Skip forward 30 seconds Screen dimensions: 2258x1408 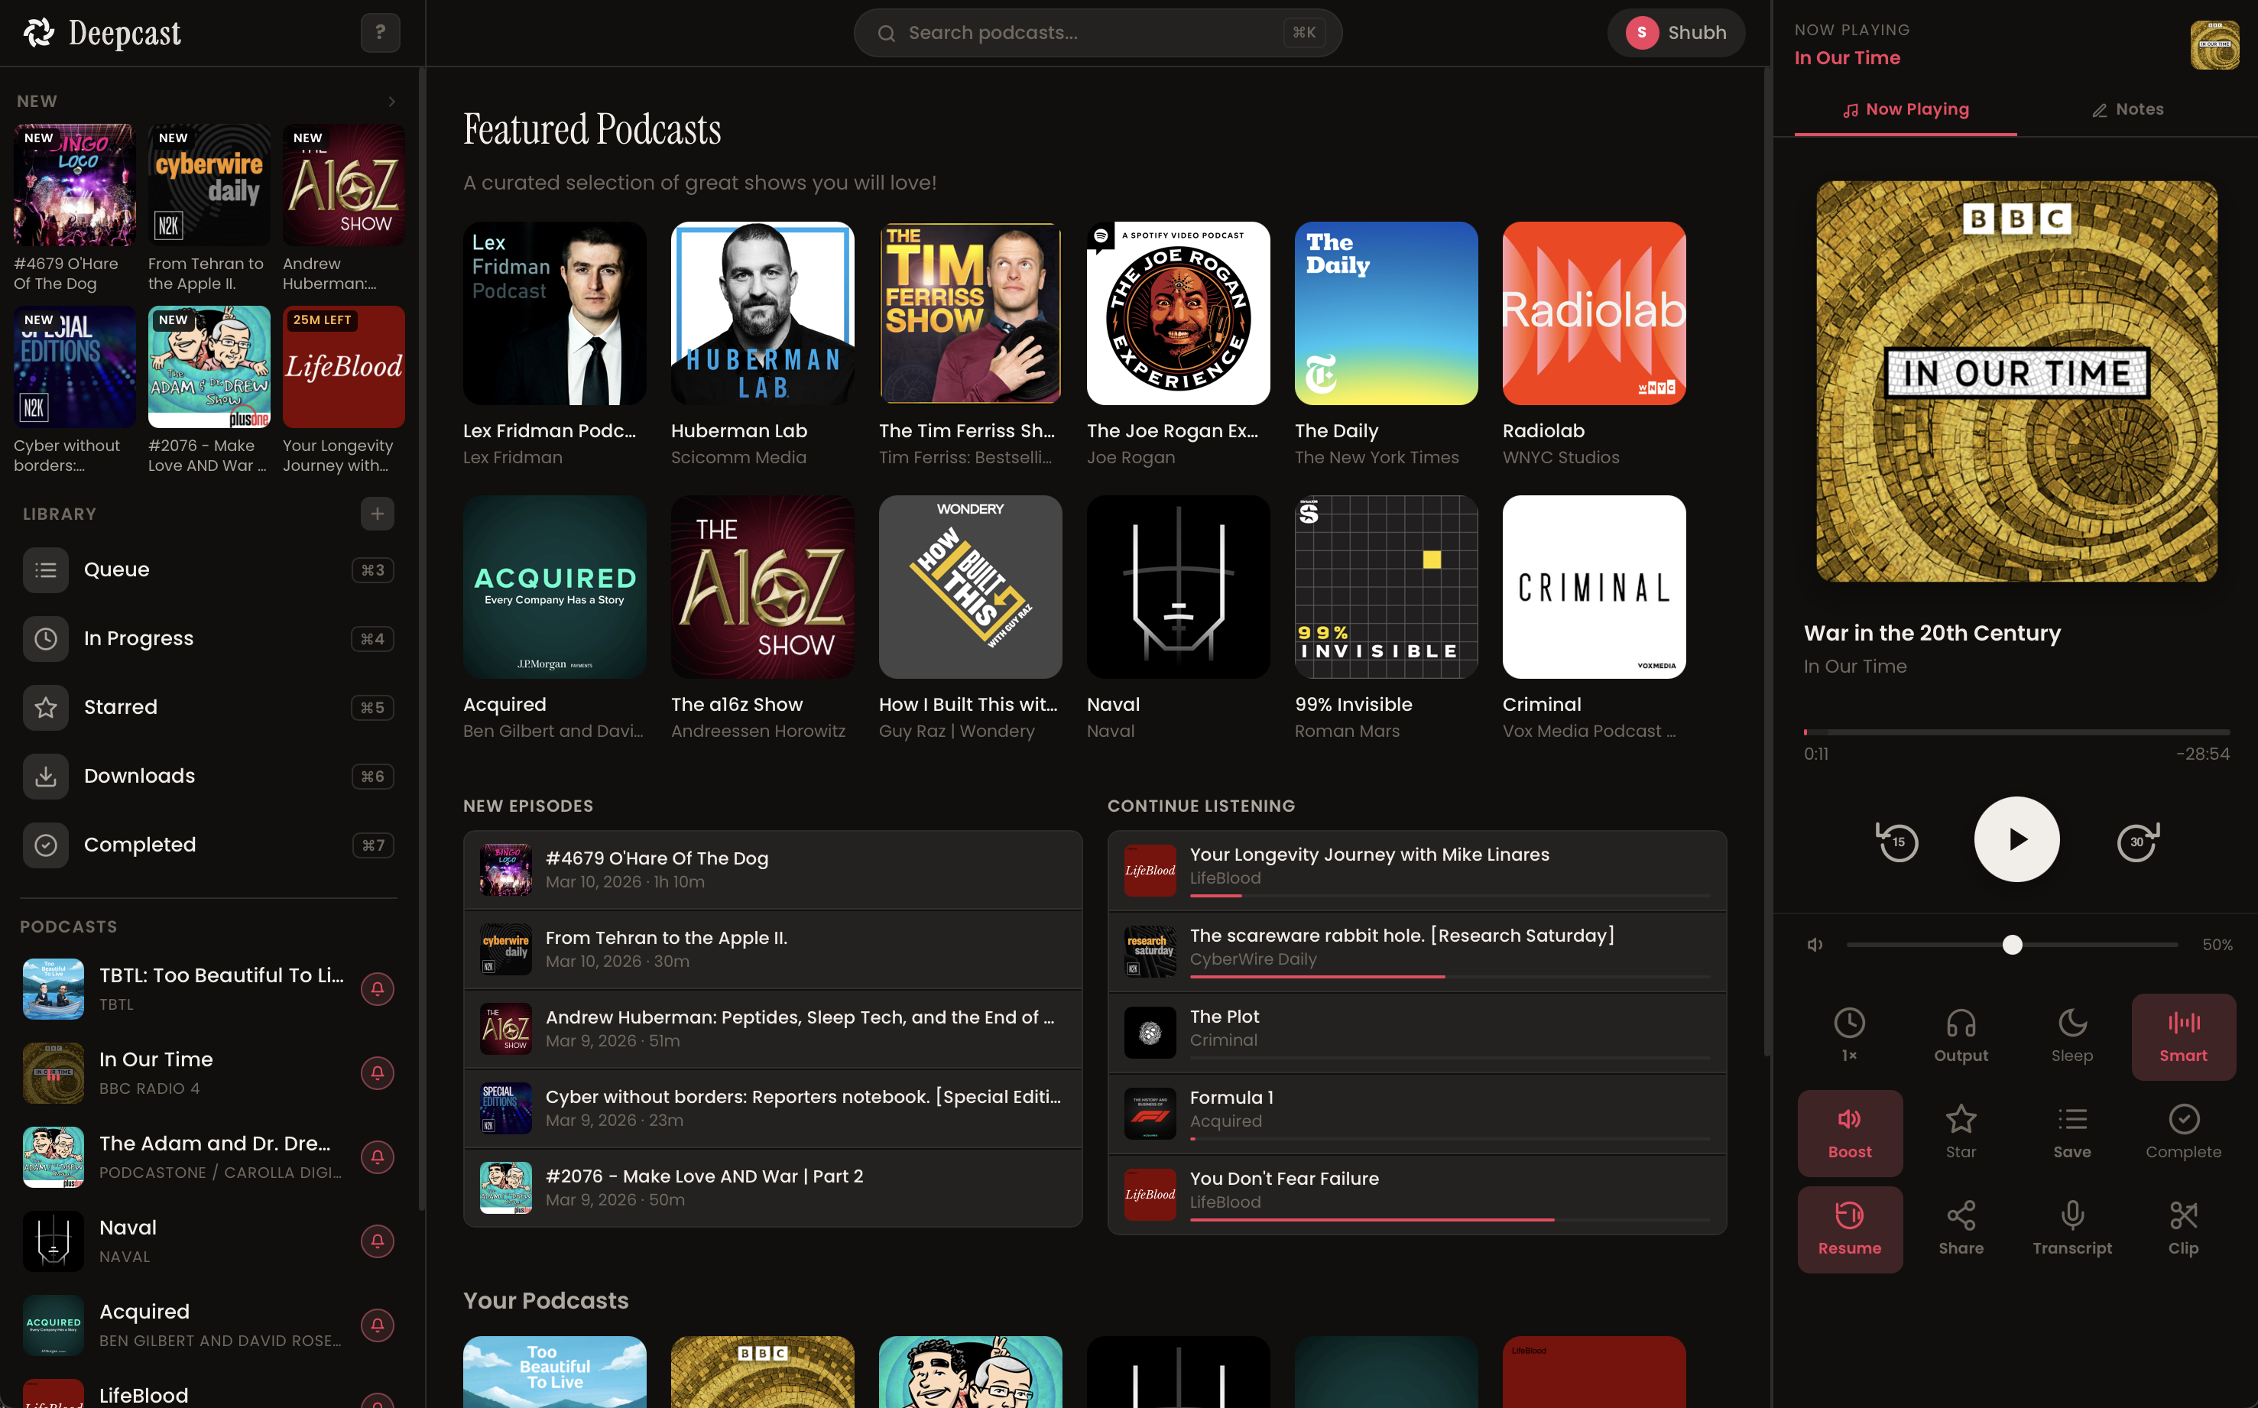click(x=2137, y=842)
